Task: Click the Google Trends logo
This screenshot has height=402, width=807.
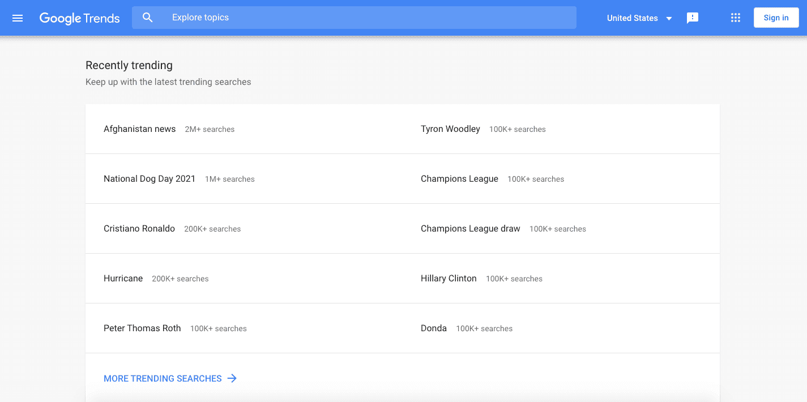Action: (x=79, y=18)
